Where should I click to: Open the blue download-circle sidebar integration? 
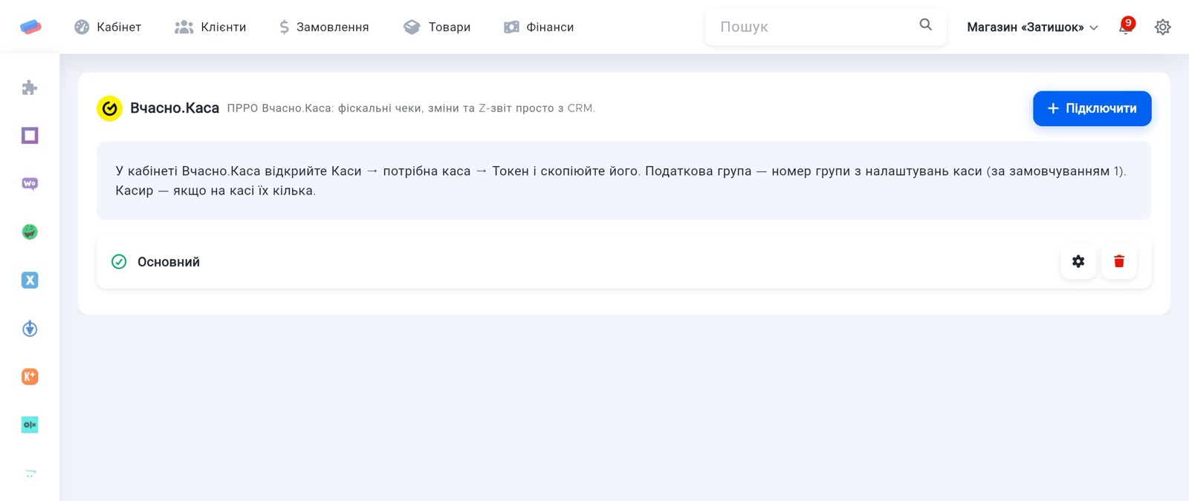[30, 328]
